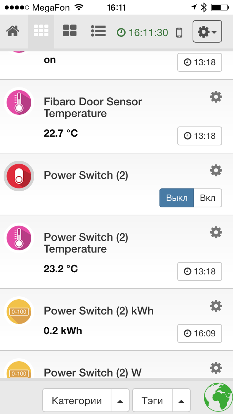Image resolution: width=233 pixels, height=414 pixels.
Task: Go to the home dashboard icon
Action: coord(13,31)
